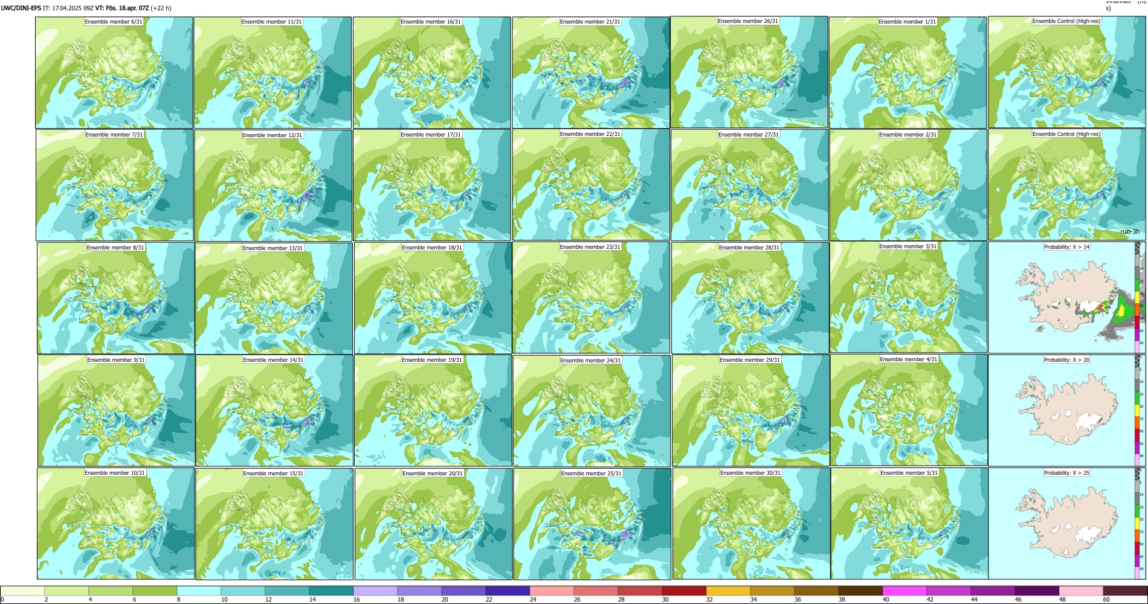Pick the dark brown 38–40 legend swatch
Screen dimensions: 1148x604
click(x=860, y=591)
